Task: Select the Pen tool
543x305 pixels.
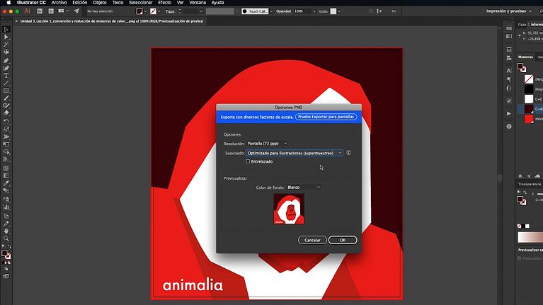Action: [6, 61]
